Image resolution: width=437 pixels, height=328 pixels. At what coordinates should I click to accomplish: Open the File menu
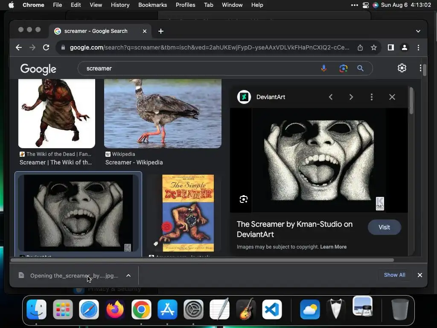[x=58, y=5]
